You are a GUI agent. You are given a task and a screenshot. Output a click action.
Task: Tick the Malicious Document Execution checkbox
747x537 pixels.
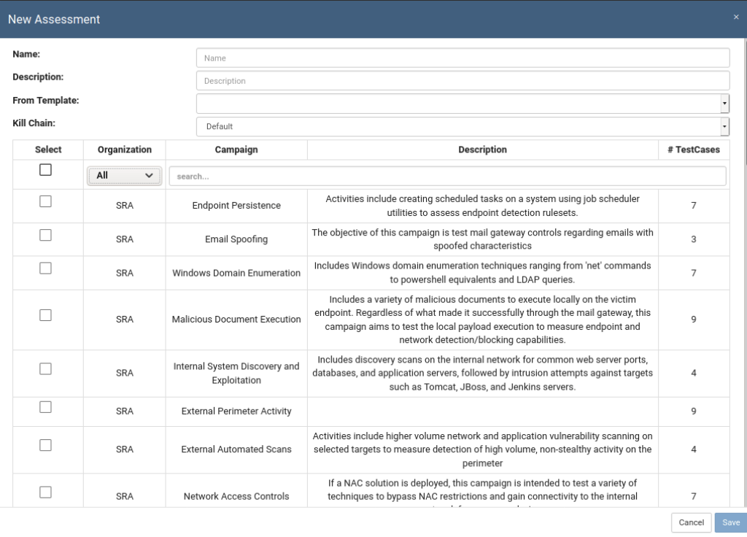[45, 315]
